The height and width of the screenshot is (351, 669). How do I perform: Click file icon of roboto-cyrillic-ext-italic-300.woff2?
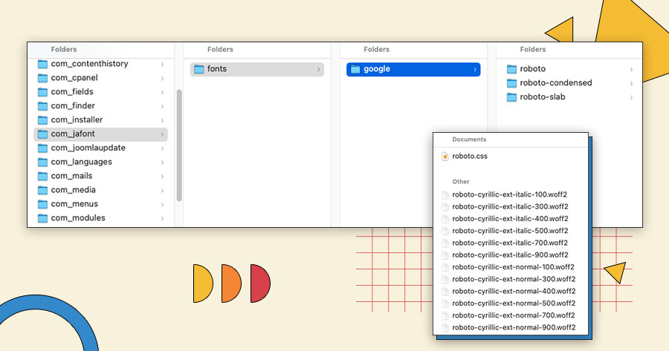tap(445, 206)
